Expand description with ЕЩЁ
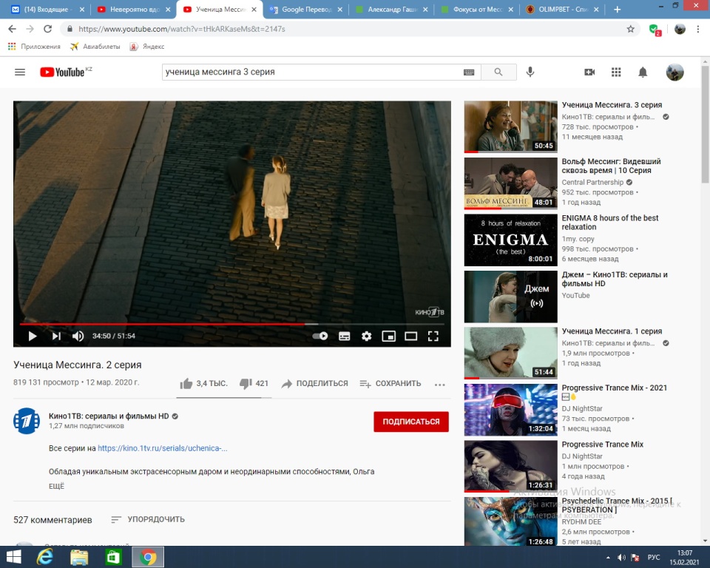 coord(57,486)
